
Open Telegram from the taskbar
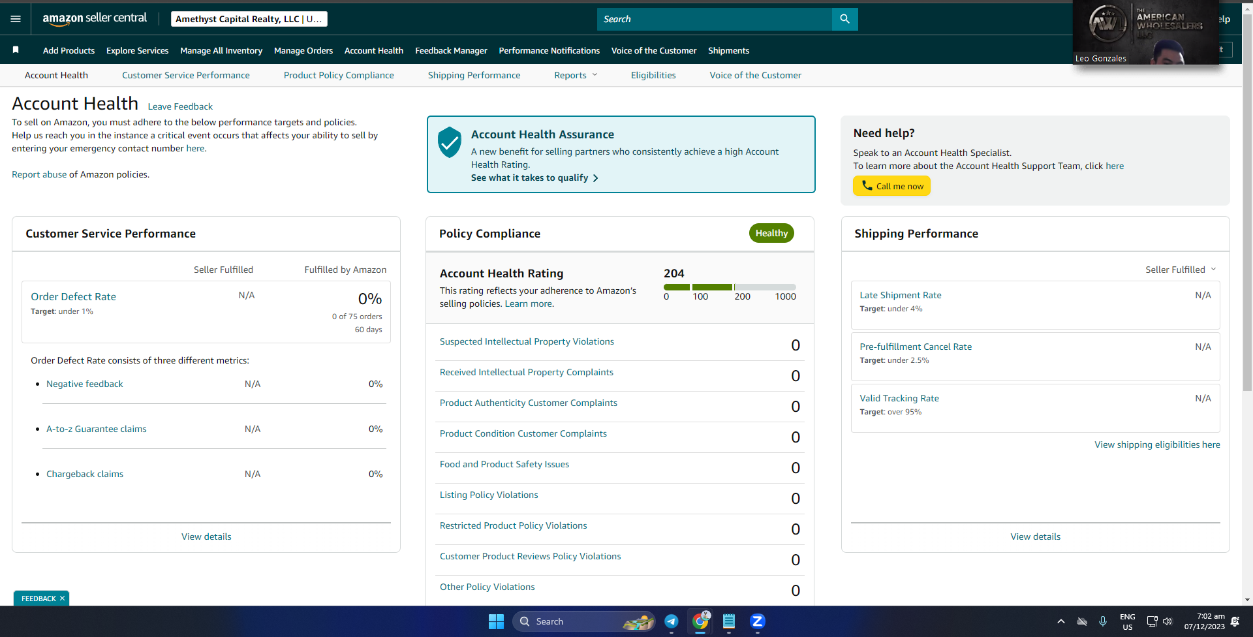pyautogui.click(x=672, y=621)
